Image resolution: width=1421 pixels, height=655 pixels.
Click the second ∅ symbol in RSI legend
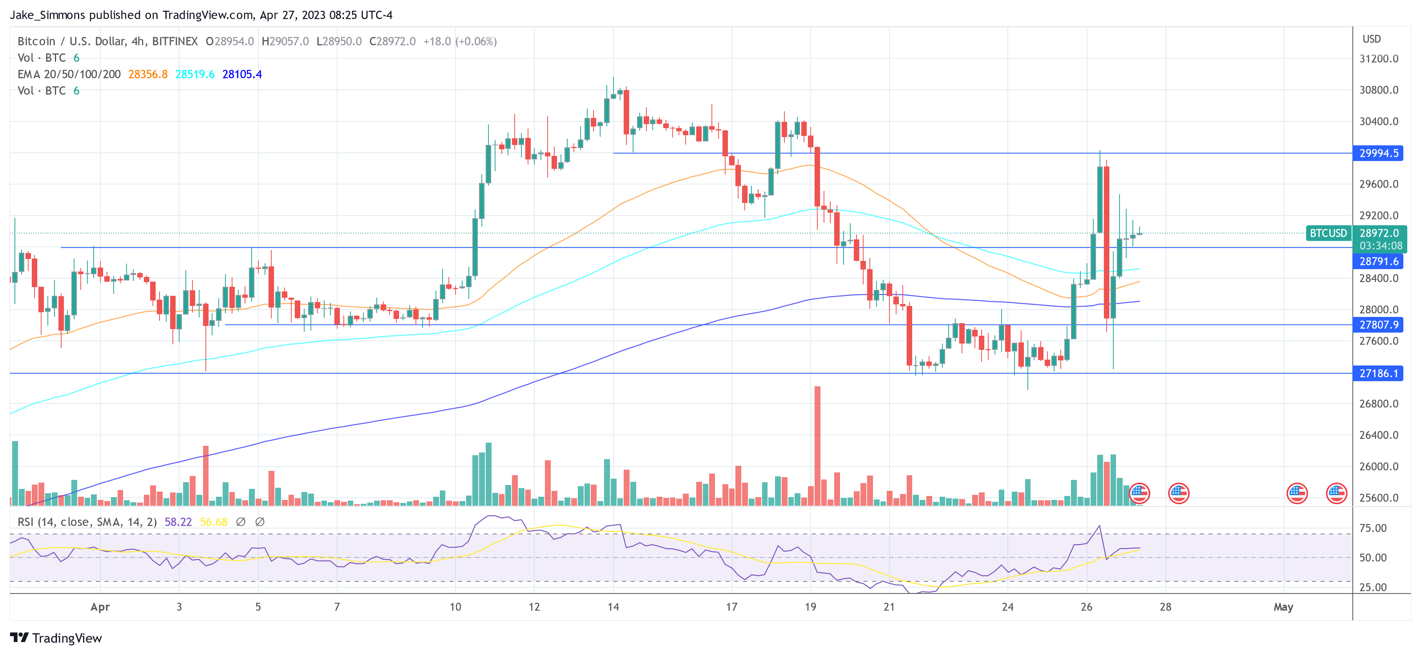coord(260,521)
